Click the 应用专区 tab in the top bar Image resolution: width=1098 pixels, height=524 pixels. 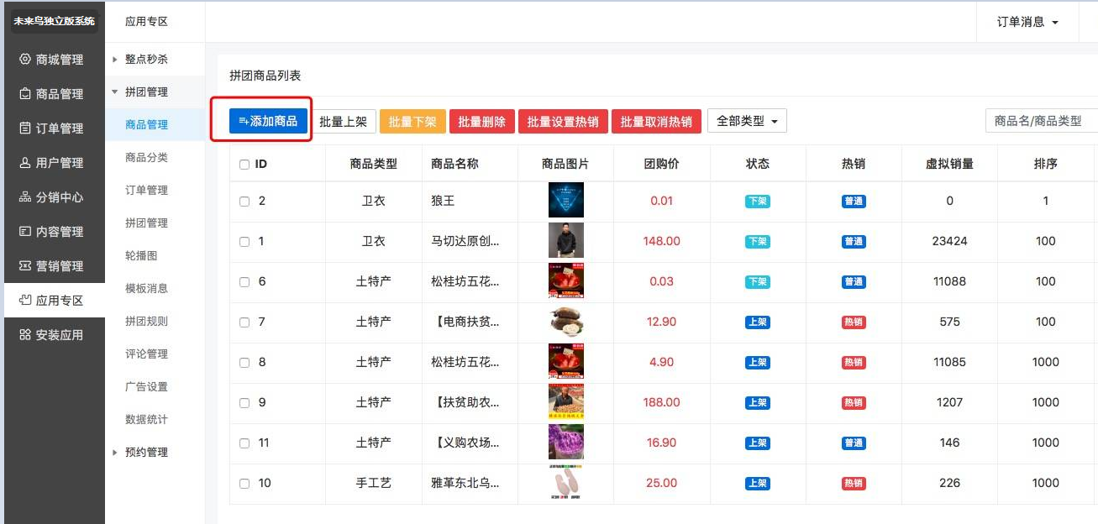coord(146,22)
